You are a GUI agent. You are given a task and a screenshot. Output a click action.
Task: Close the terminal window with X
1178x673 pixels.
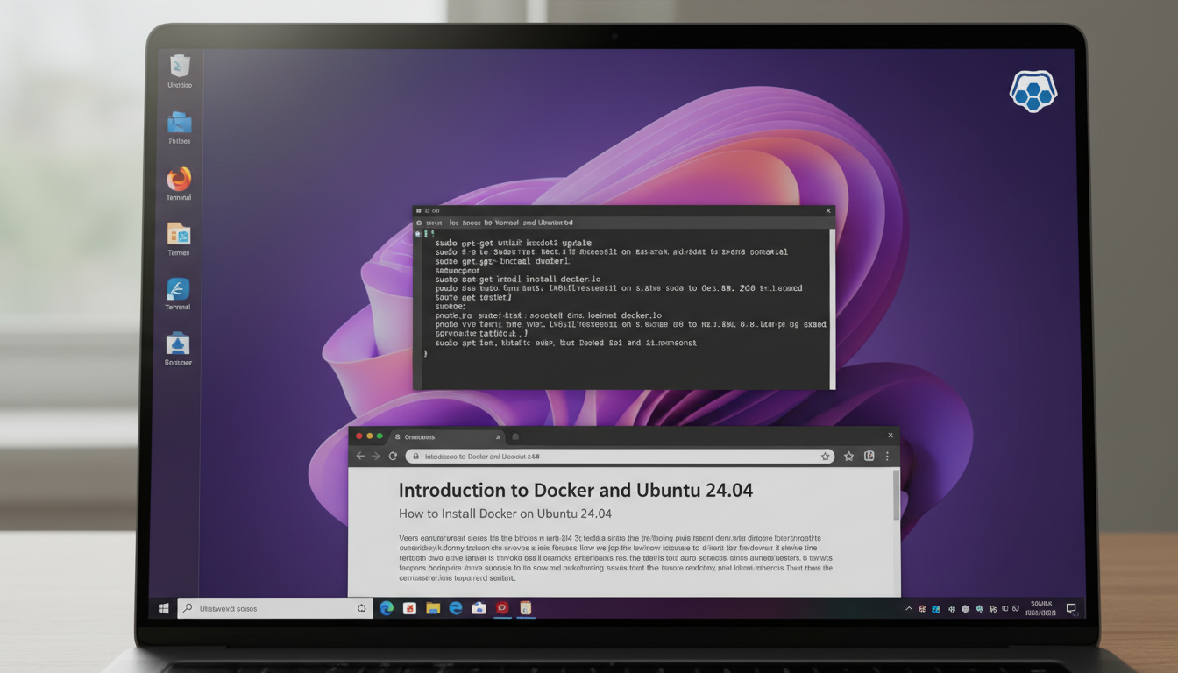[827, 211]
